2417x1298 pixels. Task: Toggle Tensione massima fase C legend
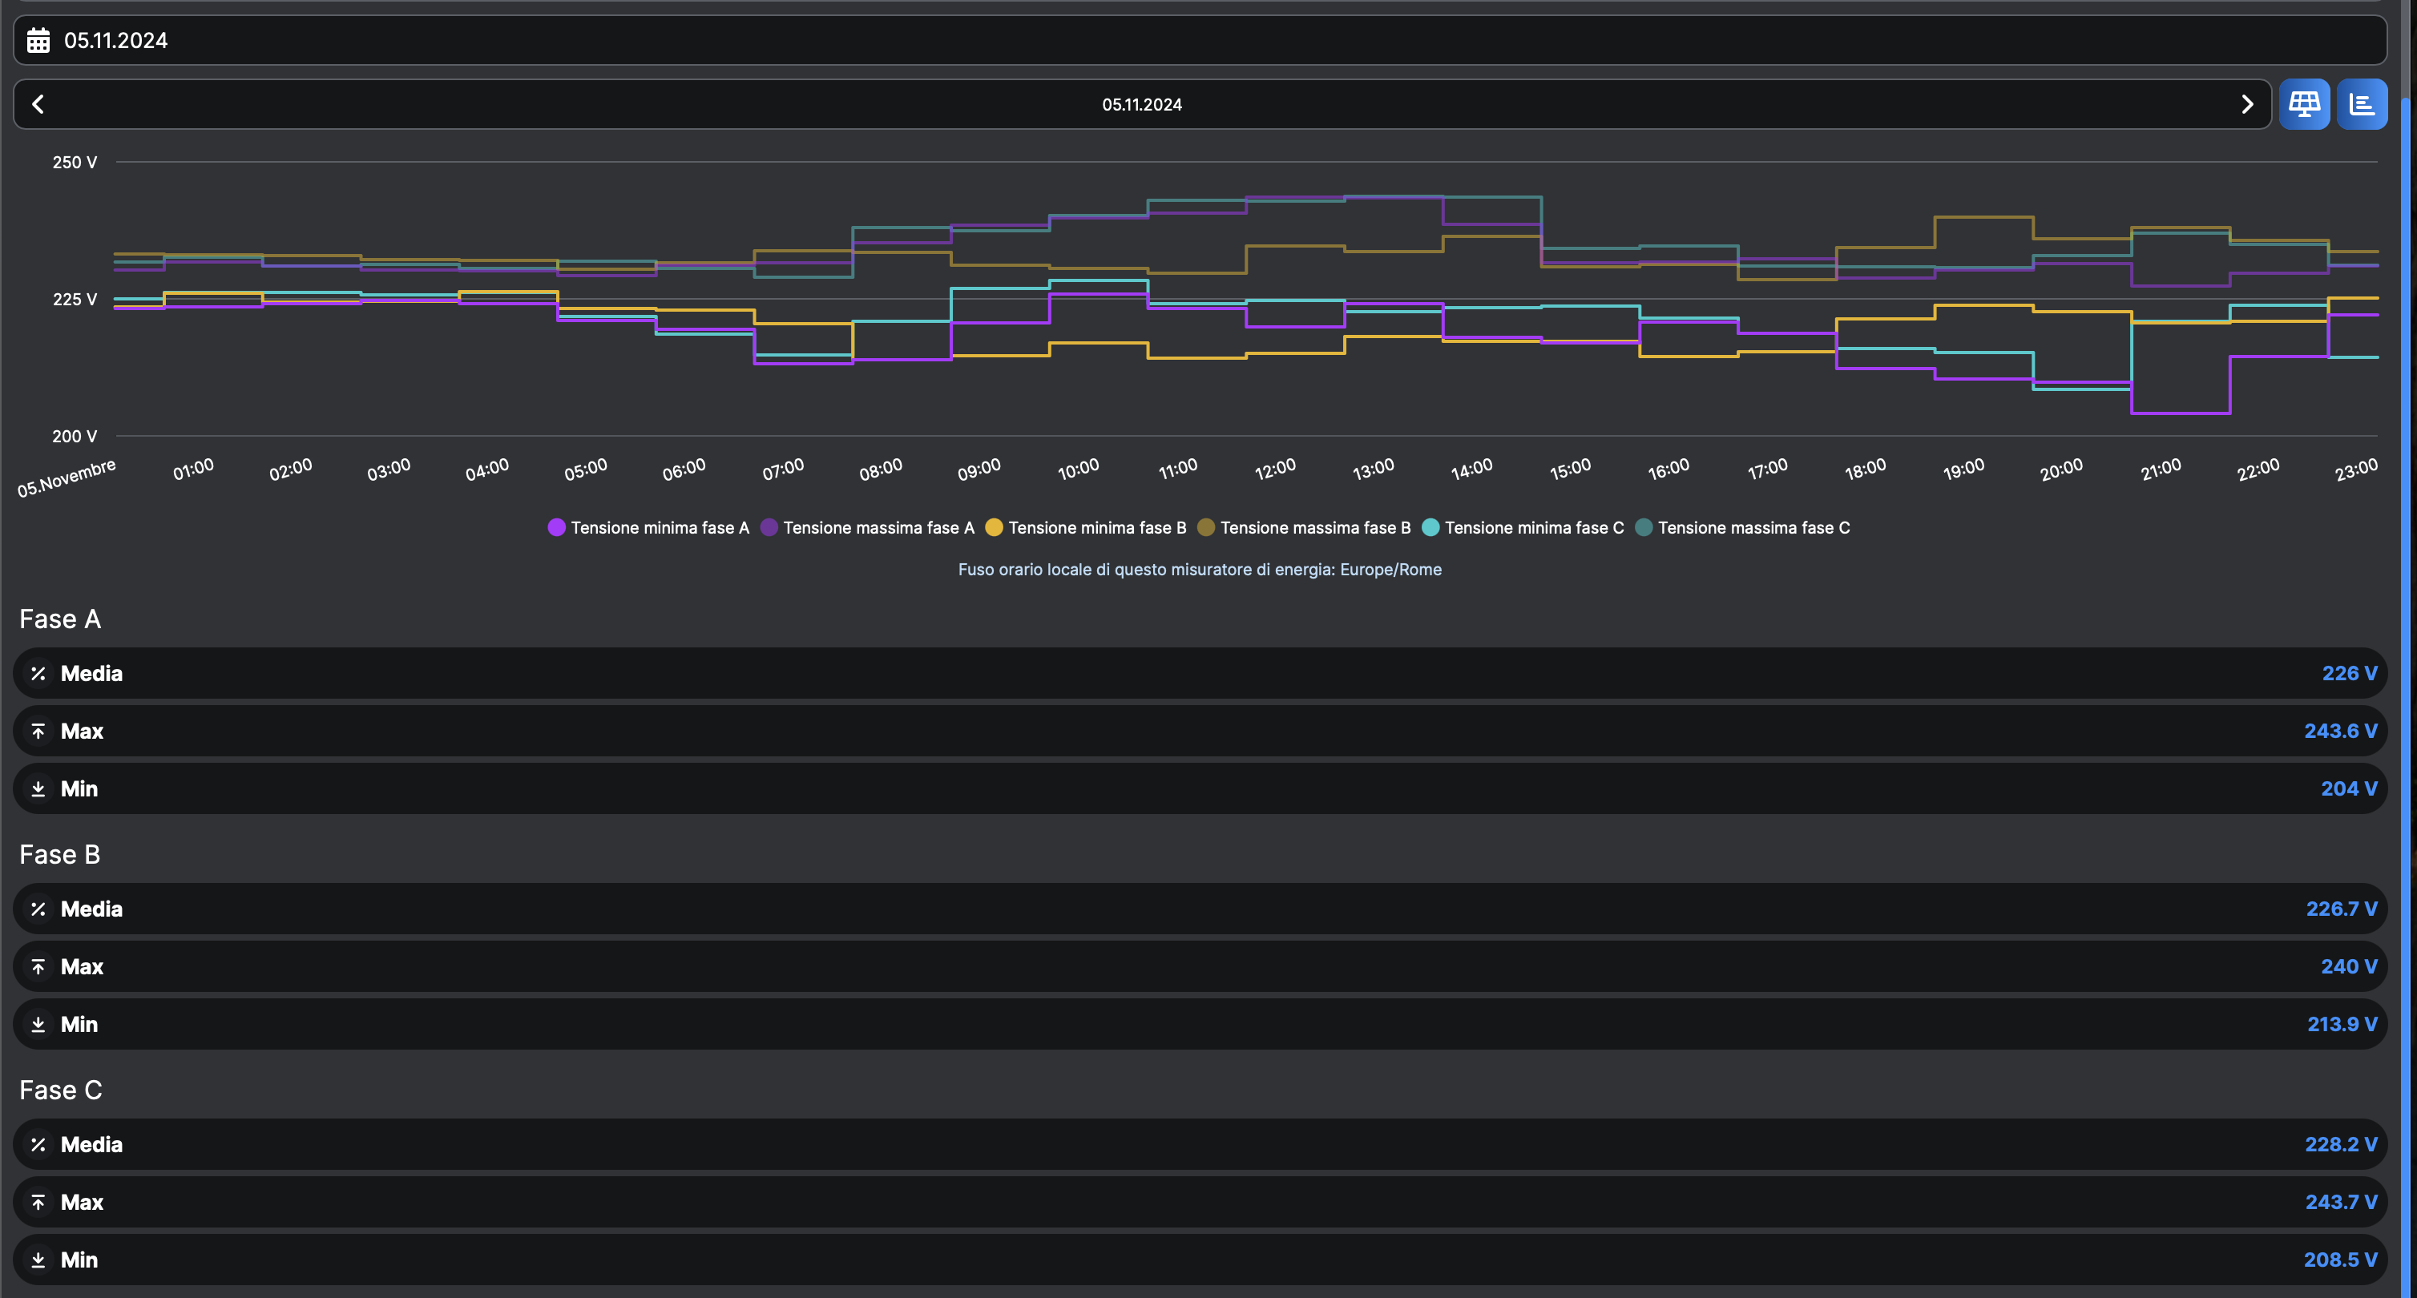(1742, 528)
